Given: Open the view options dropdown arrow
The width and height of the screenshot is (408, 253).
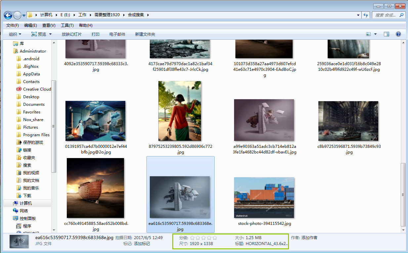Looking at the screenshot, I should click(x=375, y=34).
